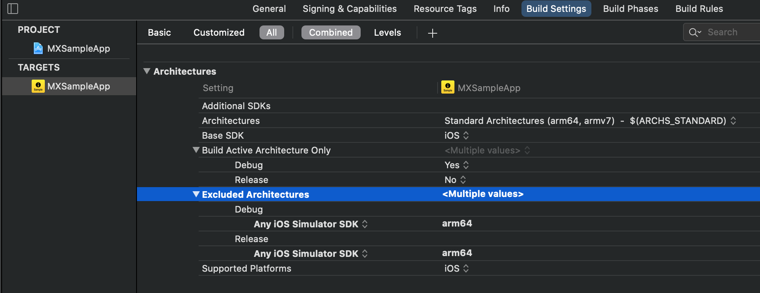Click the TARGETS section header
Image resolution: width=760 pixels, height=293 pixels.
(39, 67)
